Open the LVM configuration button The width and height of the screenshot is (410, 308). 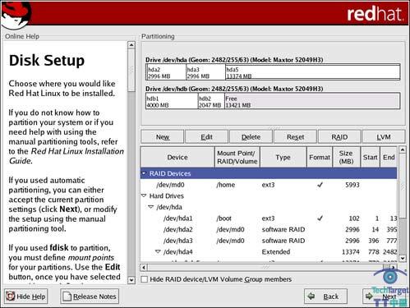pyautogui.click(x=384, y=136)
